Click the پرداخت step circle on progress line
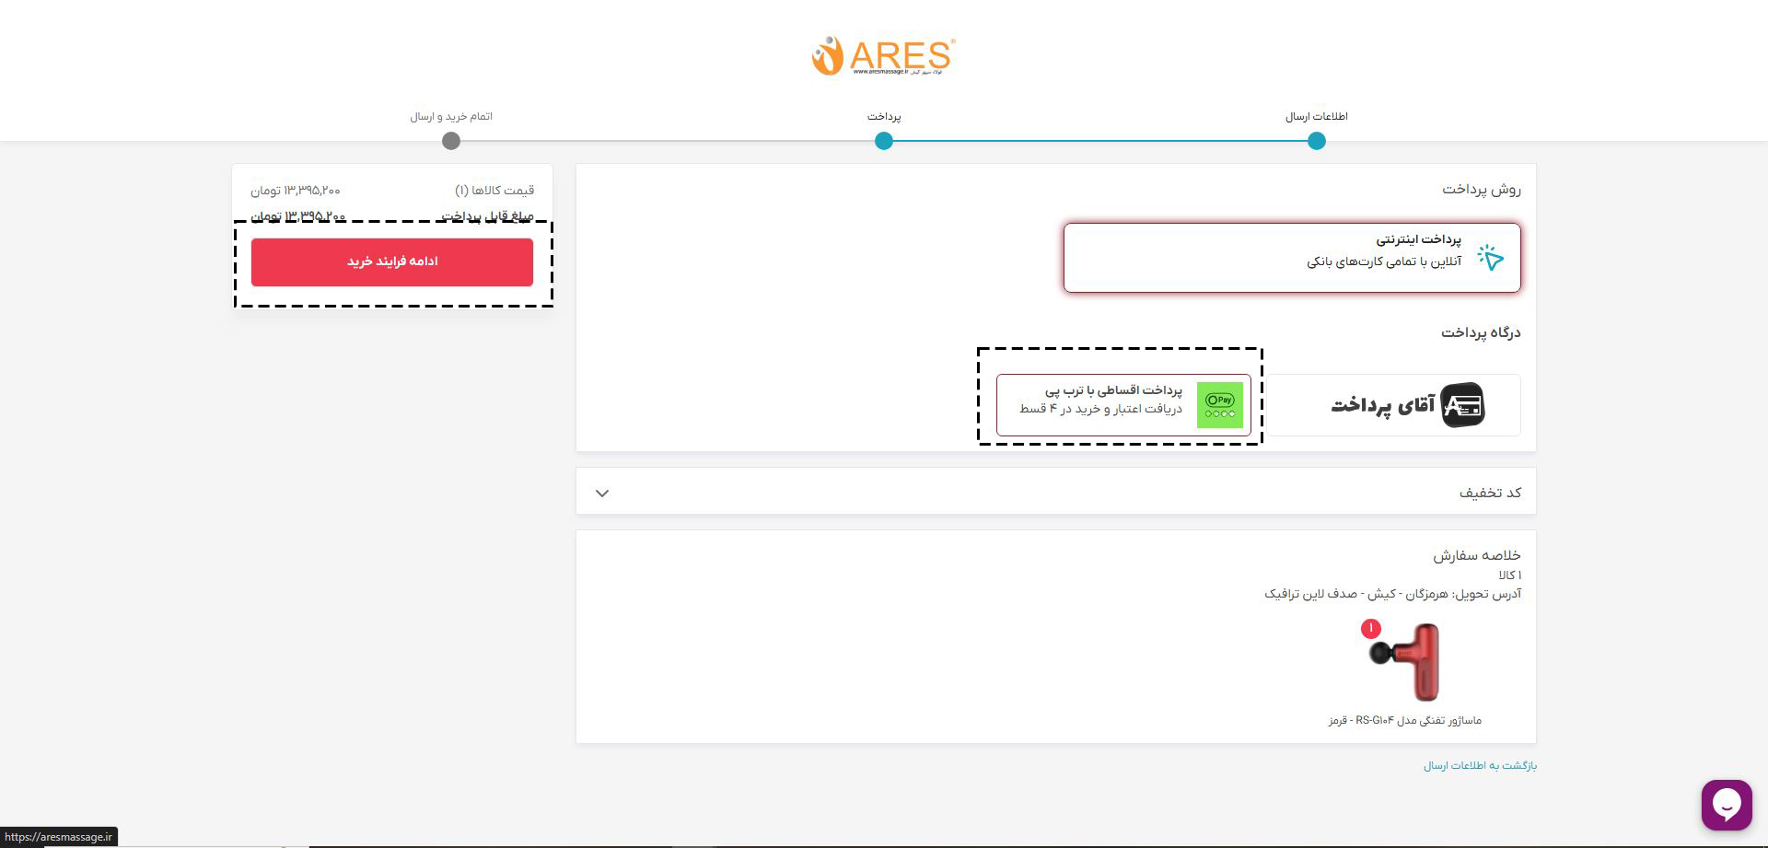 pos(884,141)
